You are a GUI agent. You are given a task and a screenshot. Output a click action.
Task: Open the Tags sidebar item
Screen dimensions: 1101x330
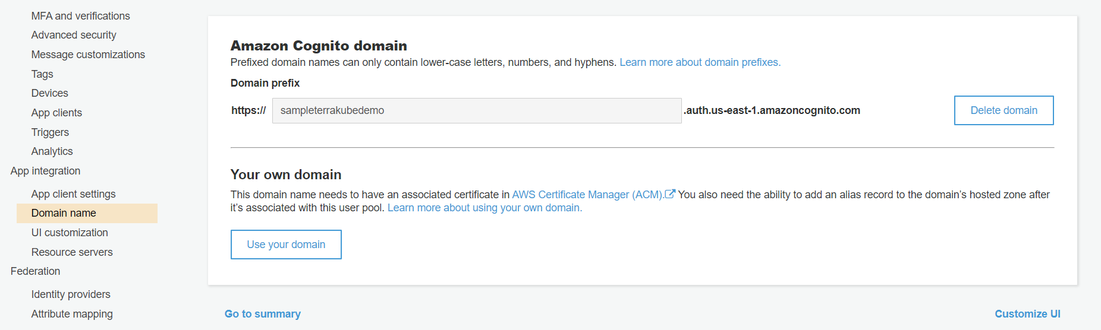pos(42,74)
